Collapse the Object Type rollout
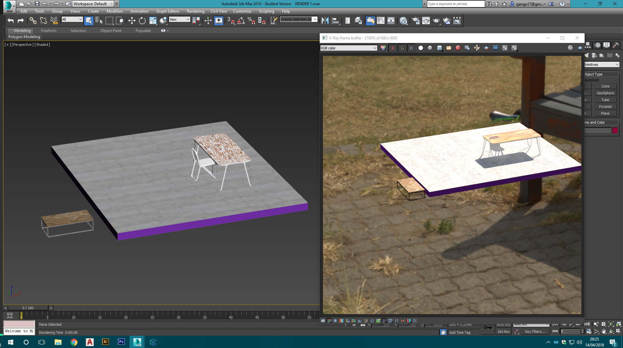This screenshot has height=348, width=623. tap(601, 74)
